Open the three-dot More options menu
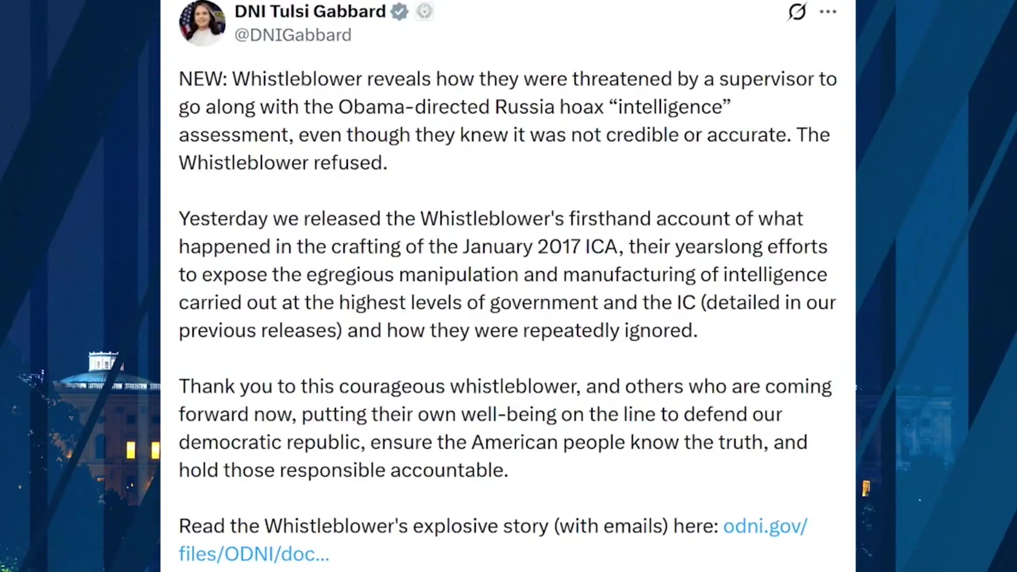1017x572 pixels. point(828,12)
